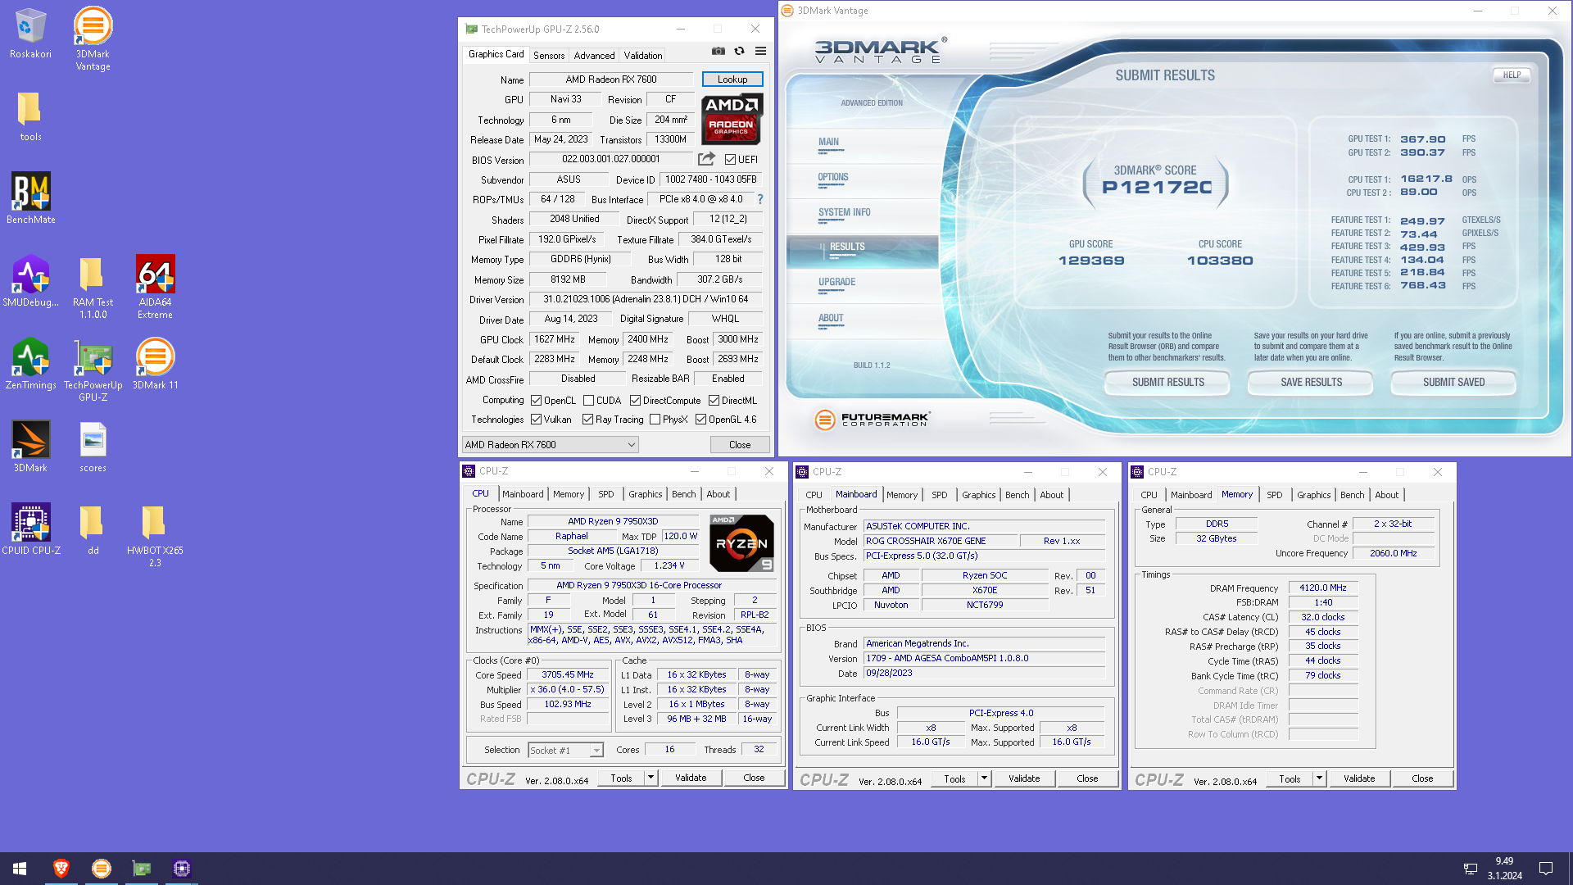Image resolution: width=1573 pixels, height=885 pixels.
Task: Launch TechPowerUp GPU-Z desktop shortcut
Action: tap(93, 370)
